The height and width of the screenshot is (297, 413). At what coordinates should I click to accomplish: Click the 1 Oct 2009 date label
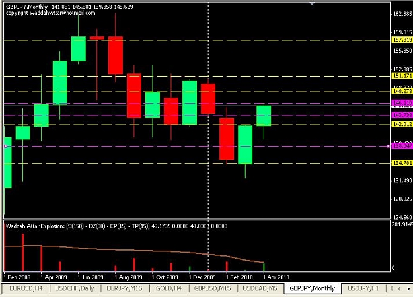(165, 277)
